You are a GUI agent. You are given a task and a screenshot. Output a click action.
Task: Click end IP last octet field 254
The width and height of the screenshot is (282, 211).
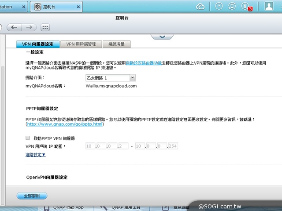[173, 146]
